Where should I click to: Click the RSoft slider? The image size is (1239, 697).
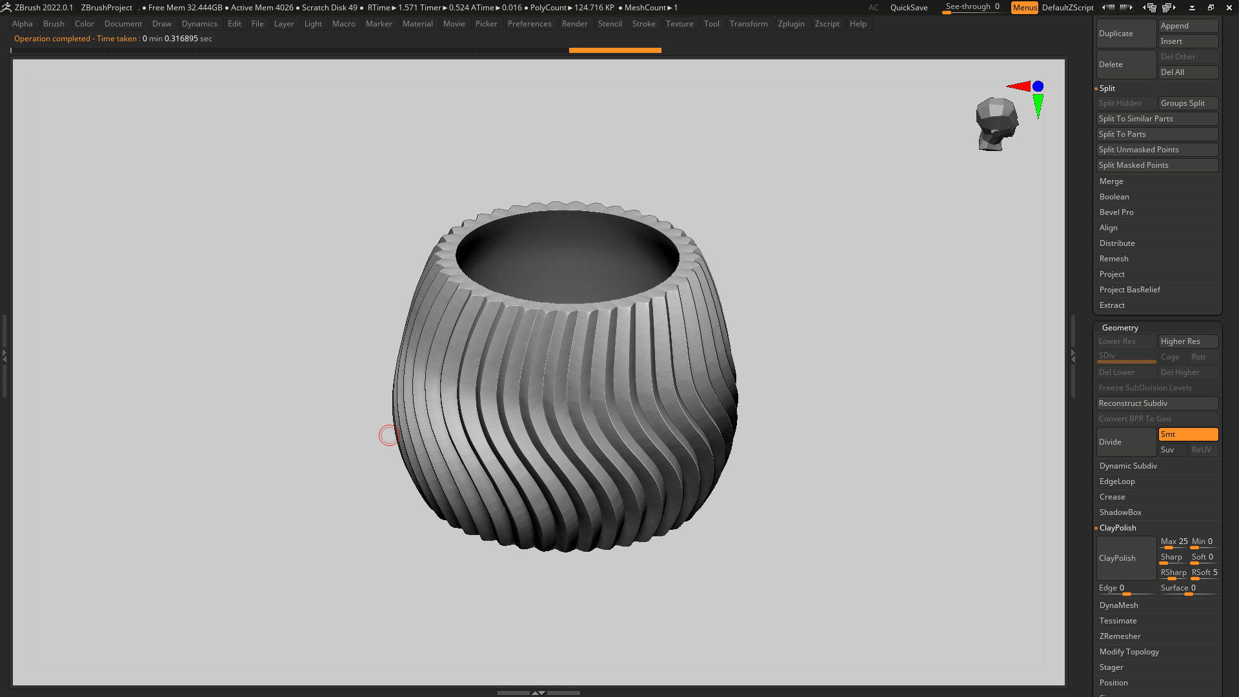coord(1204,574)
